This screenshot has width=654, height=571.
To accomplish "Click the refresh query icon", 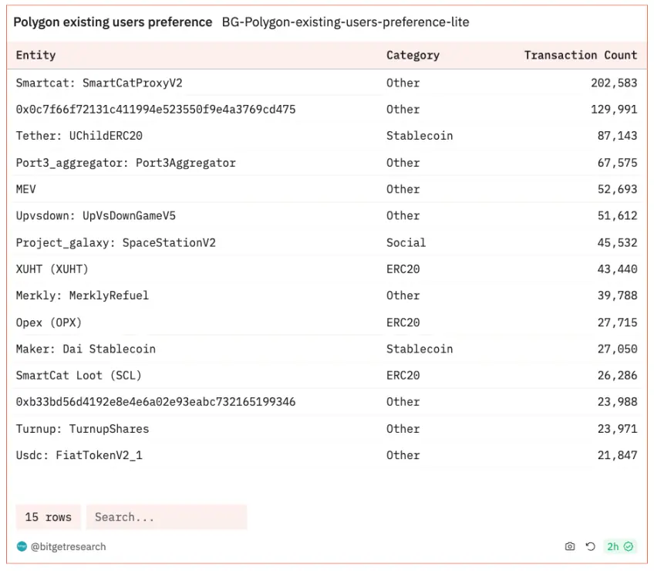I will (x=590, y=546).
